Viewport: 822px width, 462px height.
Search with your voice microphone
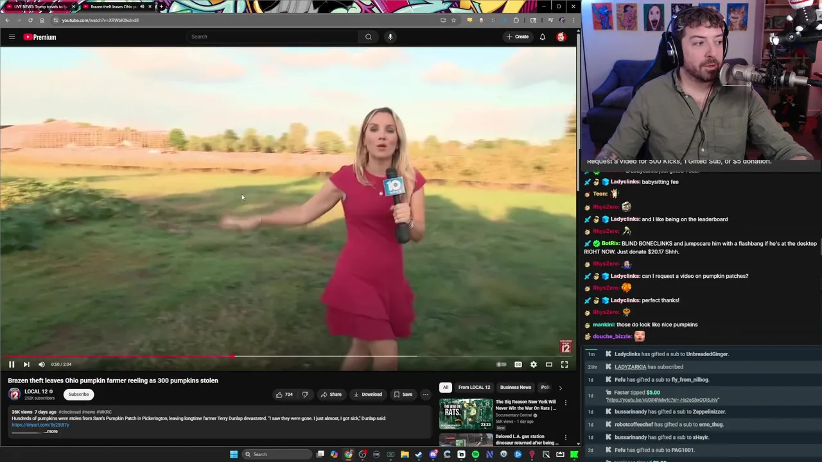pyautogui.click(x=390, y=37)
